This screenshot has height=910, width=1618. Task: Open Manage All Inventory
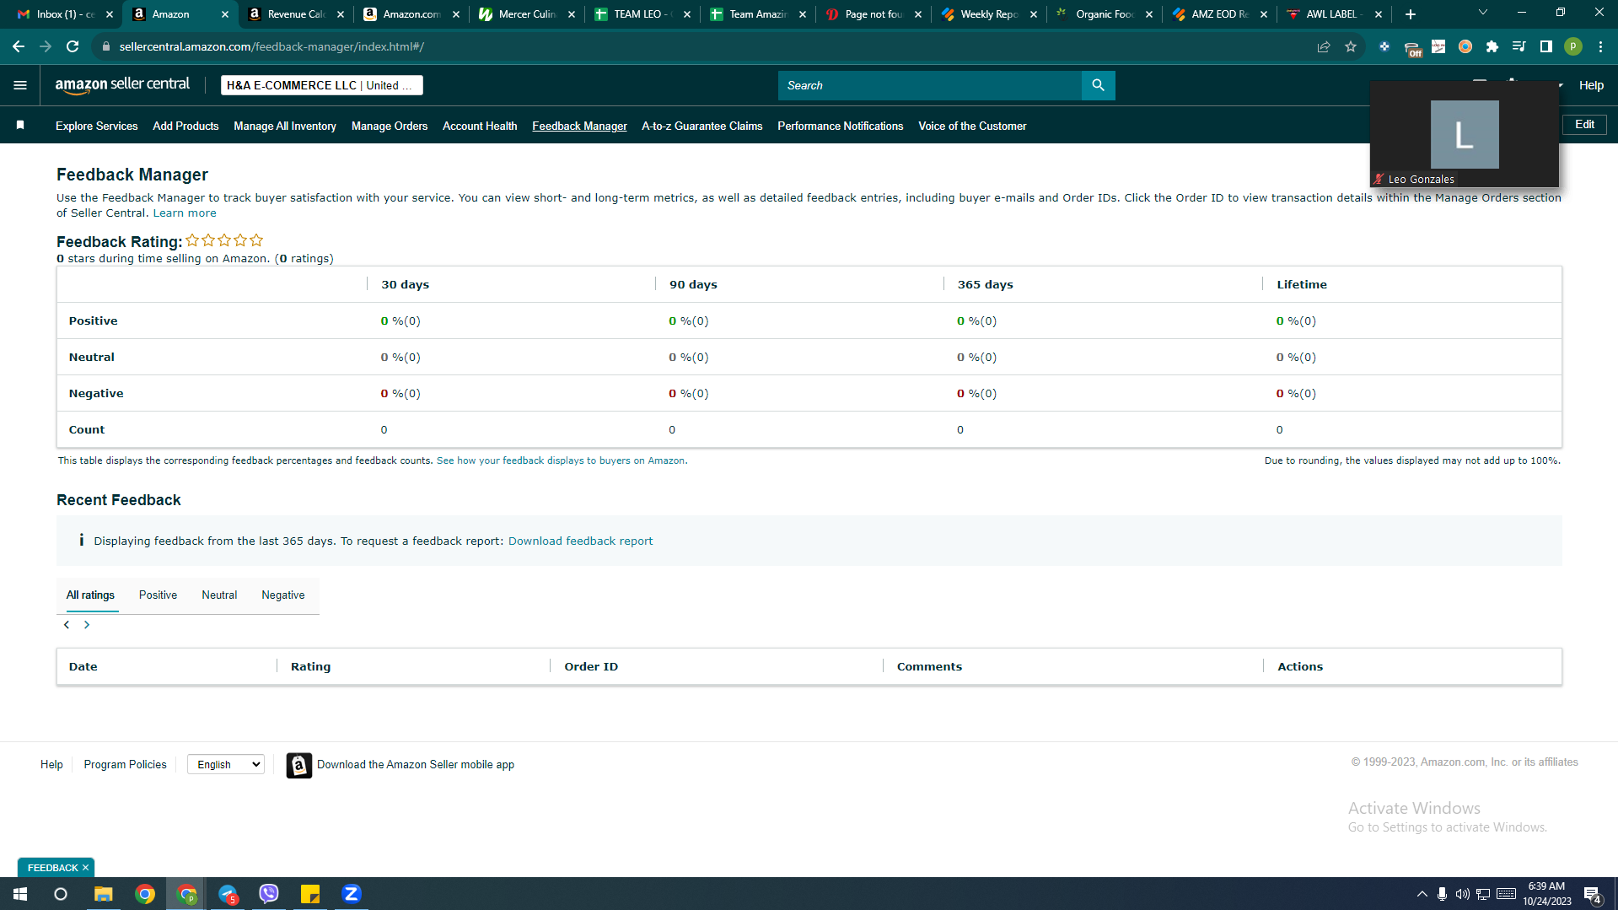coord(285,127)
